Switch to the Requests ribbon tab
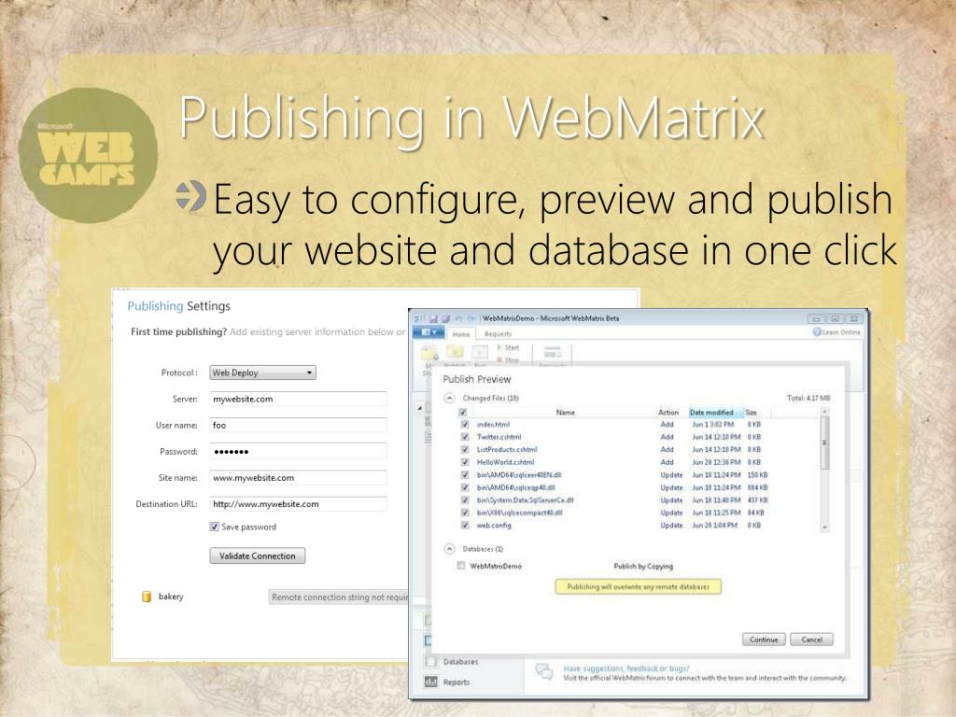The height and width of the screenshot is (717, 956). tap(499, 334)
